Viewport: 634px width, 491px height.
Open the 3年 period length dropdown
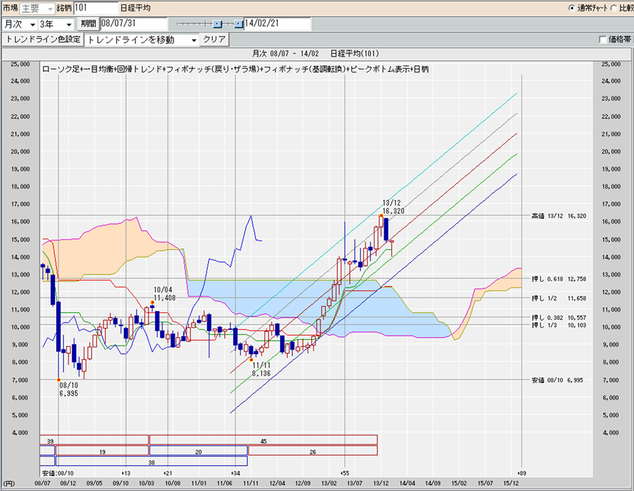coord(56,24)
